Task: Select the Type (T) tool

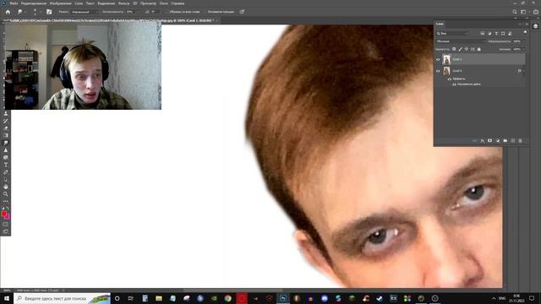Action: (6, 165)
